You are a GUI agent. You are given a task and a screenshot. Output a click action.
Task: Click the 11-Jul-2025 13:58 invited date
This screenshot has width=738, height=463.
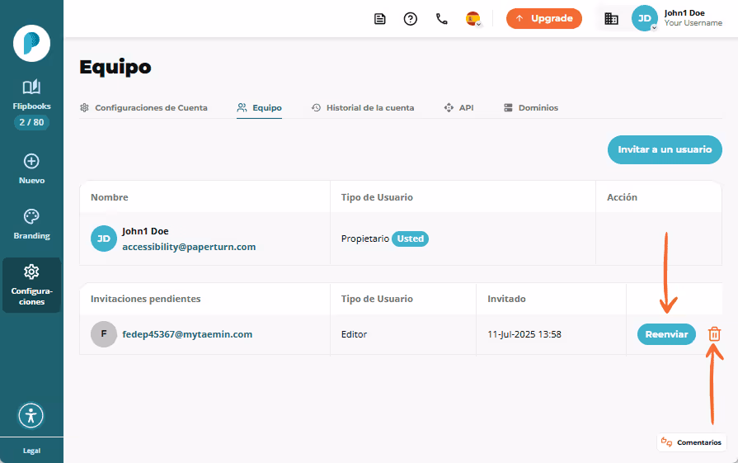(x=524, y=334)
